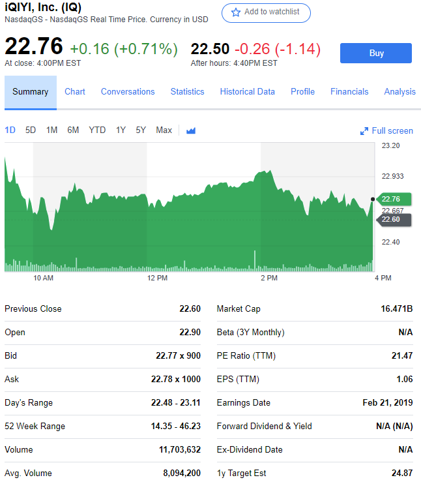Click the iQIYI, Inc. (IQ) title
421x480 pixels.
pyautogui.click(x=43, y=7)
